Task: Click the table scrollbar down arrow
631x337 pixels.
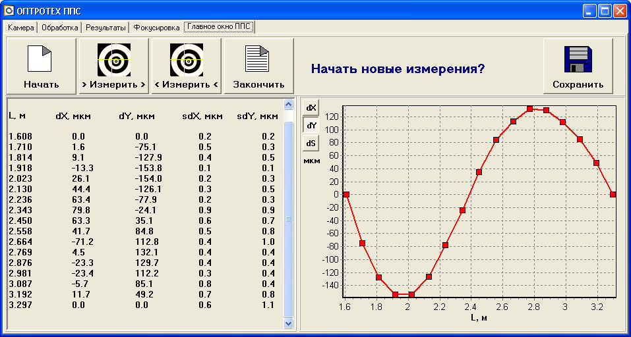Action: pyautogui.click(x=289, y=323)
